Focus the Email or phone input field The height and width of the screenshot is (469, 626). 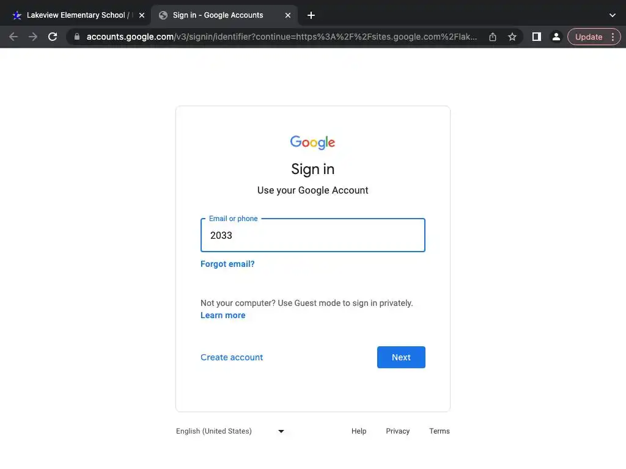coord(312,235)
